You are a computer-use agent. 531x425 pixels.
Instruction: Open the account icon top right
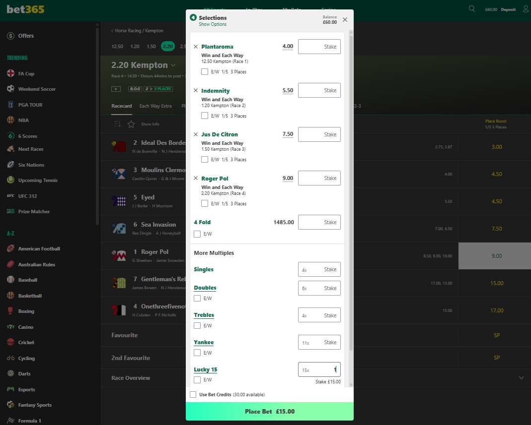click(x=525, y=9)
